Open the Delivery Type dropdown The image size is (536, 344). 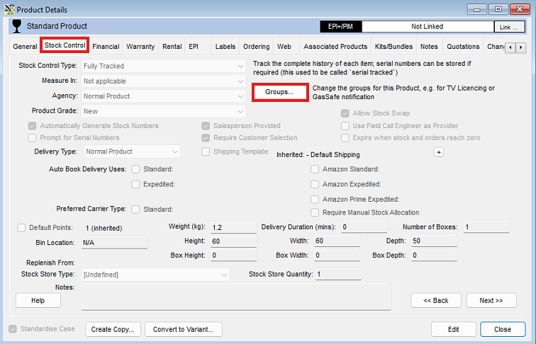coord(174,151)
